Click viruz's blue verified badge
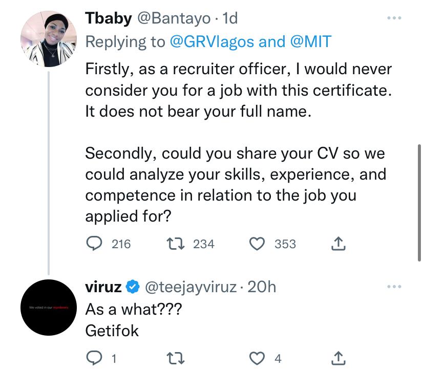The image size is (424, 371). pos(133,287)
